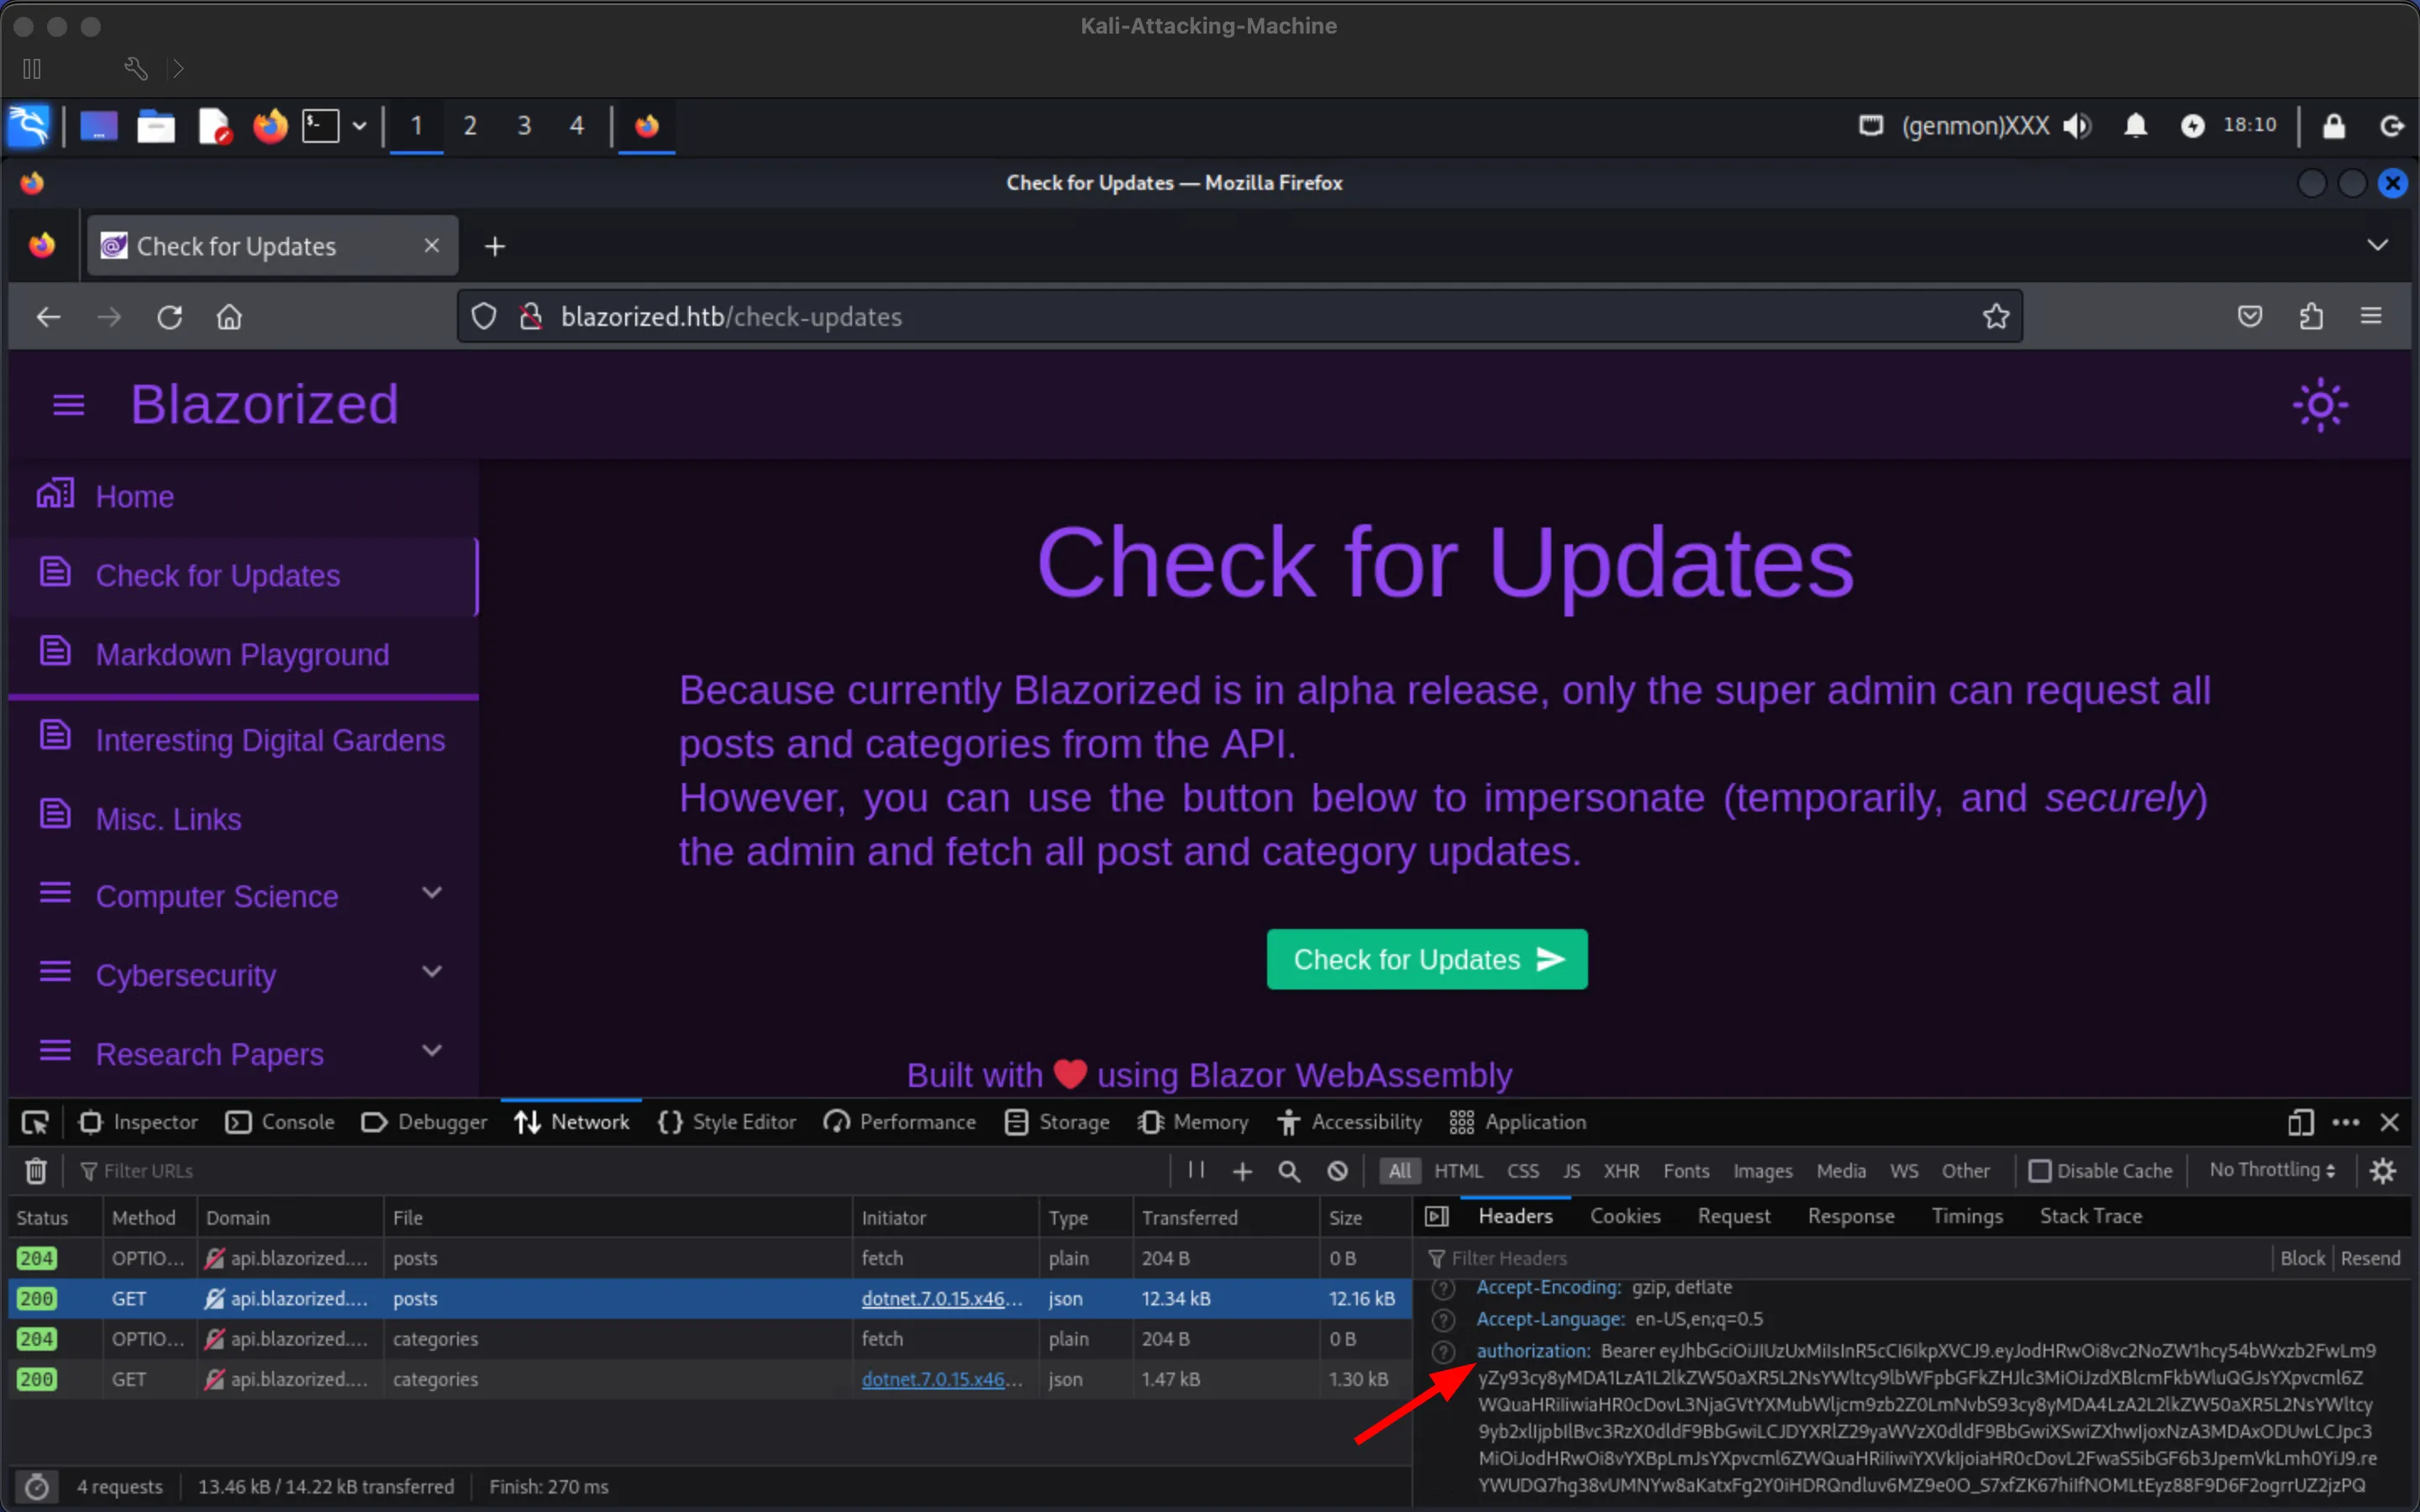Screen dimensions: 2420x1512
Task: Open Interesting Digital Gardens page
Action: tap(270, 741)
